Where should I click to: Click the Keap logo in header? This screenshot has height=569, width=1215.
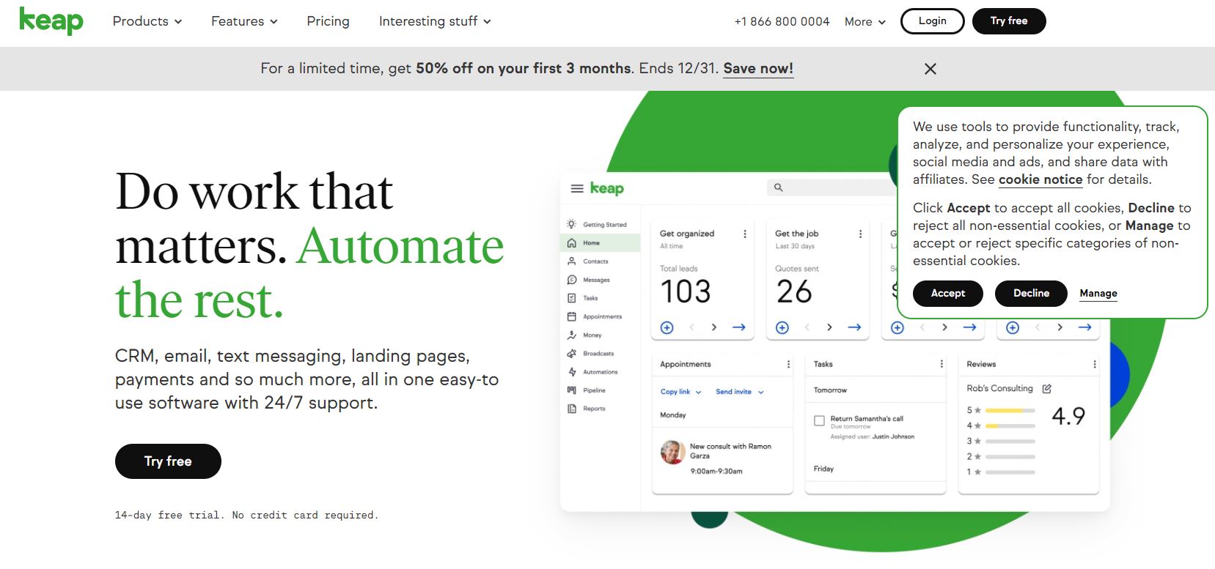[51, 21]
